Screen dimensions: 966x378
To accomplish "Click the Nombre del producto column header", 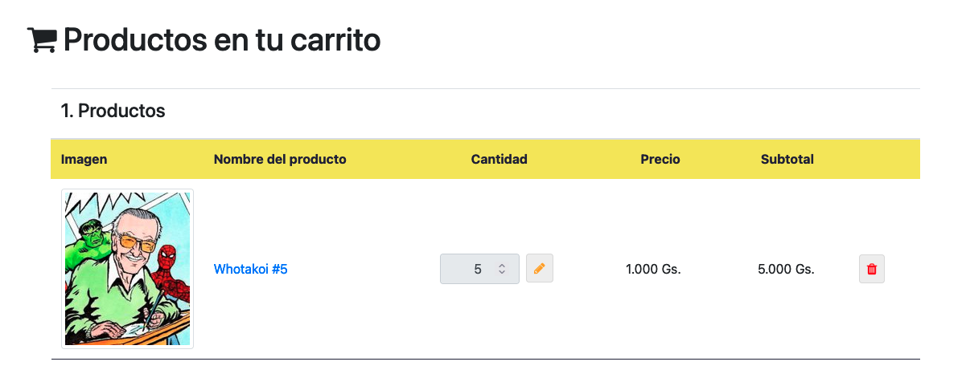I will (x=280, y=159).
